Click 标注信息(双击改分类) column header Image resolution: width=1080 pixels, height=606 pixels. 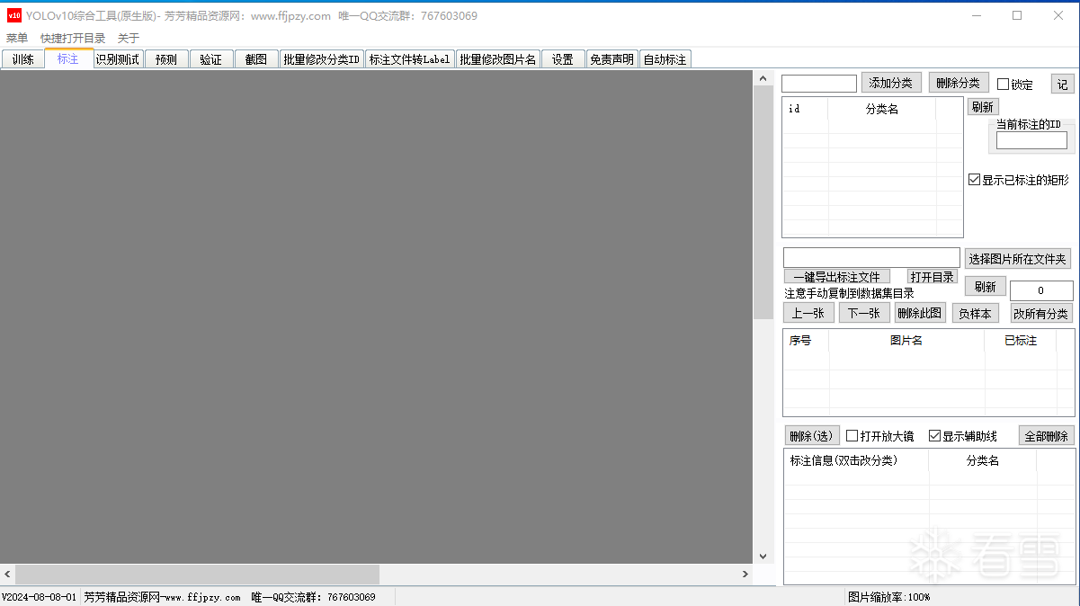[x=857, y=460]
